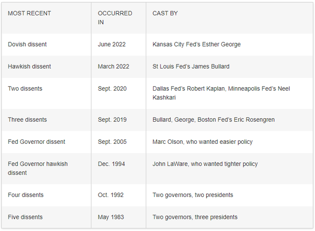The image size is (315, 231).
Task: Select the Dovish dissent cell
Action: (27, 44)
